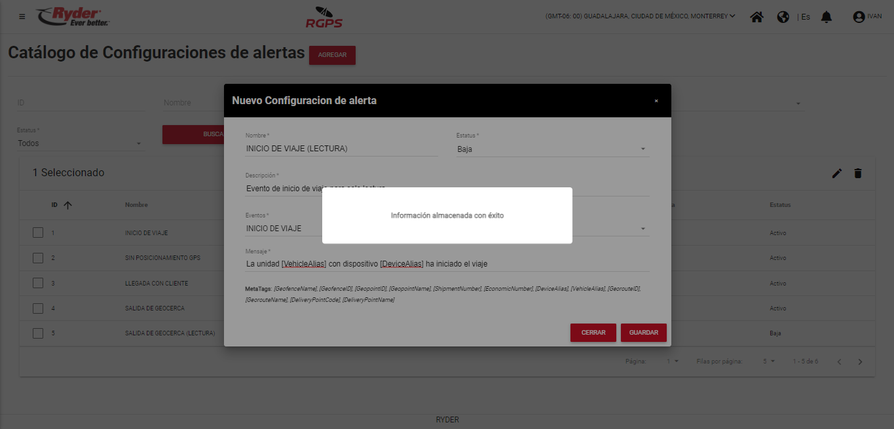894x429 pixels.
Task: Sort by ID column arrow
Action: [x=67, y=205]
